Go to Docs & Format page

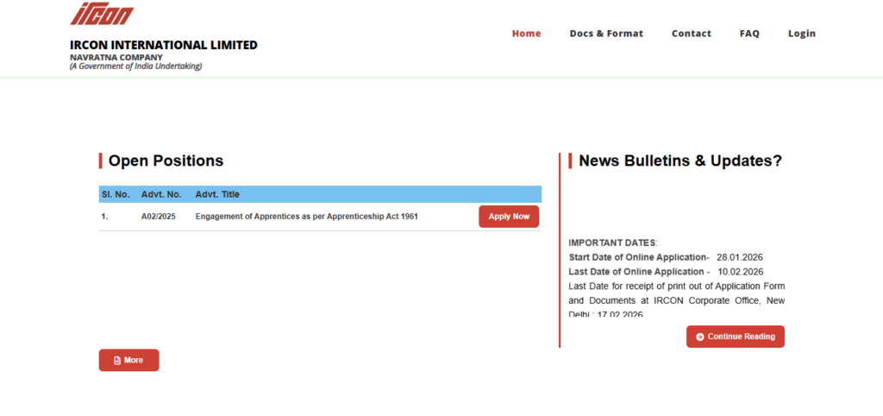(606, 34)
